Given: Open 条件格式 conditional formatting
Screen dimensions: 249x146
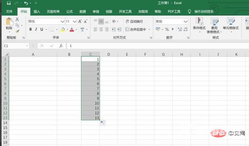Looking at the screenshot, I should [x=199, y=25].
